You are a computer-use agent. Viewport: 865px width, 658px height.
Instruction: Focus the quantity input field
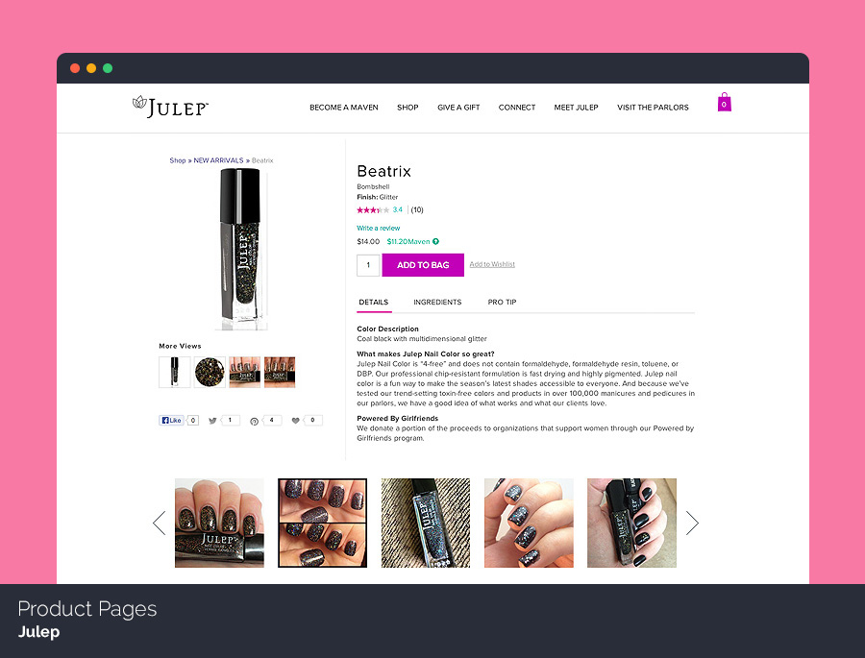[368, 265]
